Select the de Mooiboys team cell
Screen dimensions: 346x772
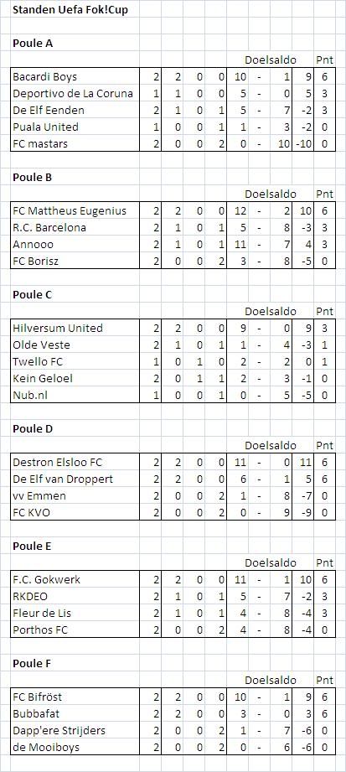[75, 747]
